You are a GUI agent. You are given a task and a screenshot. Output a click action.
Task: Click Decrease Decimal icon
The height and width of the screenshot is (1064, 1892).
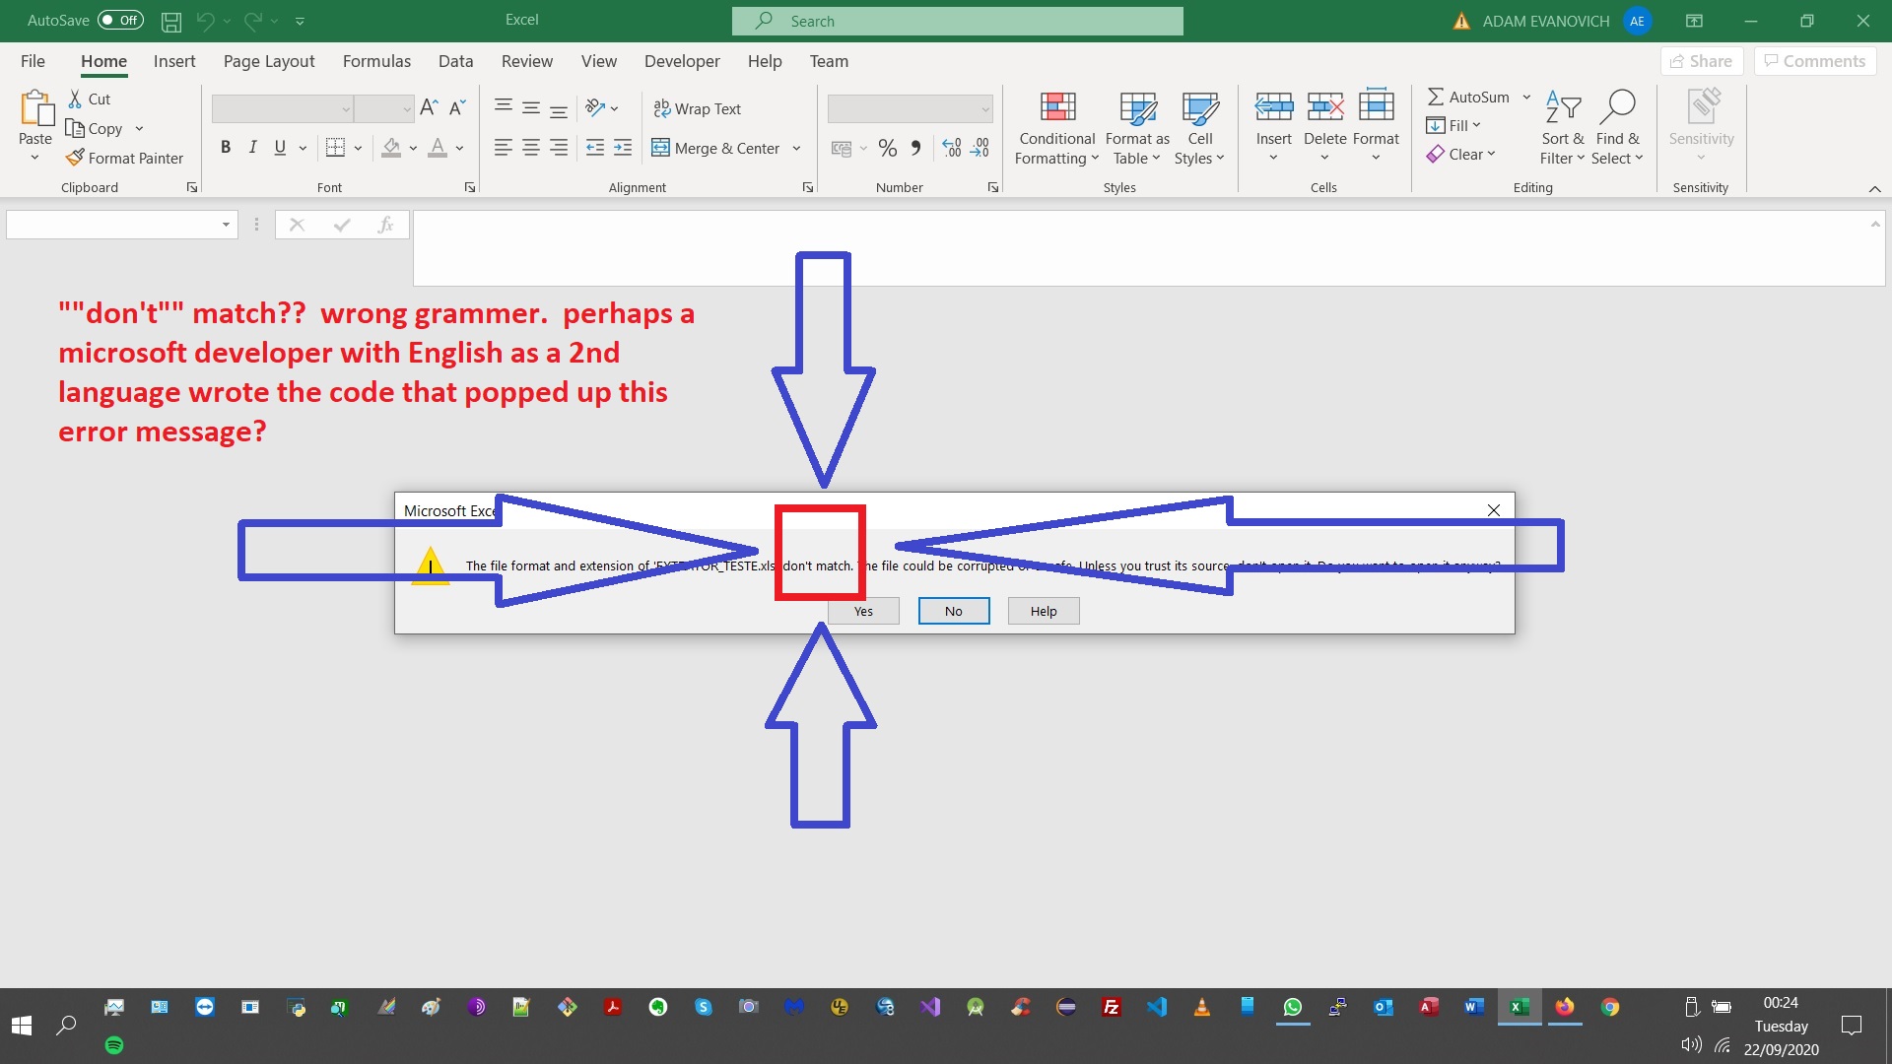980,148
